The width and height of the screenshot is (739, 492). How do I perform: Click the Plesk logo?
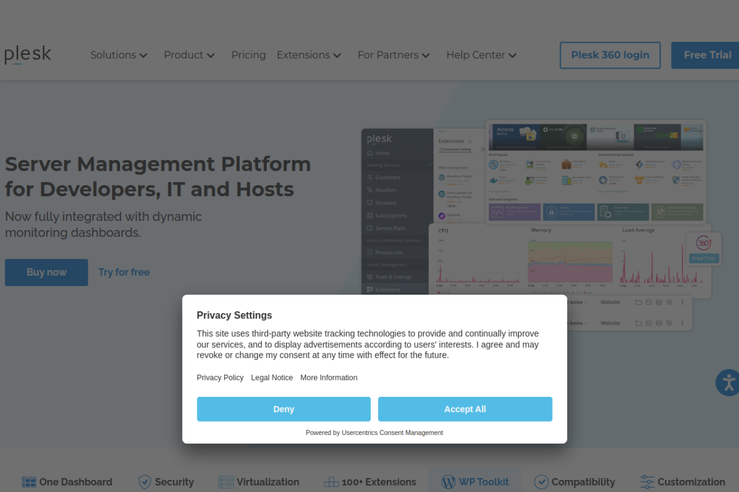[28, 55]
